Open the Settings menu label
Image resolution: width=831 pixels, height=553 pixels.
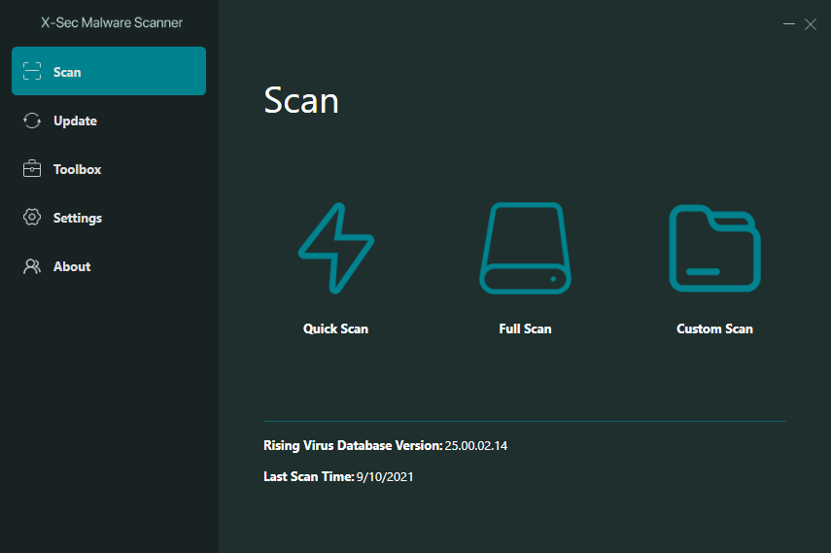pos(78,218)
